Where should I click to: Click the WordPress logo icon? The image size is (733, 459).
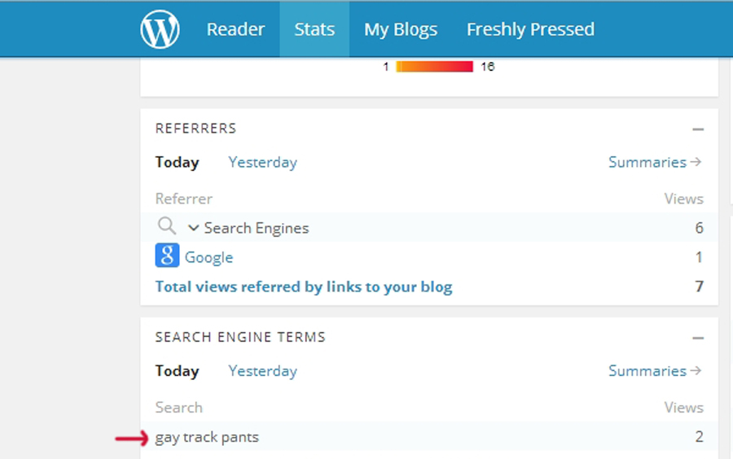coord(160,30)
